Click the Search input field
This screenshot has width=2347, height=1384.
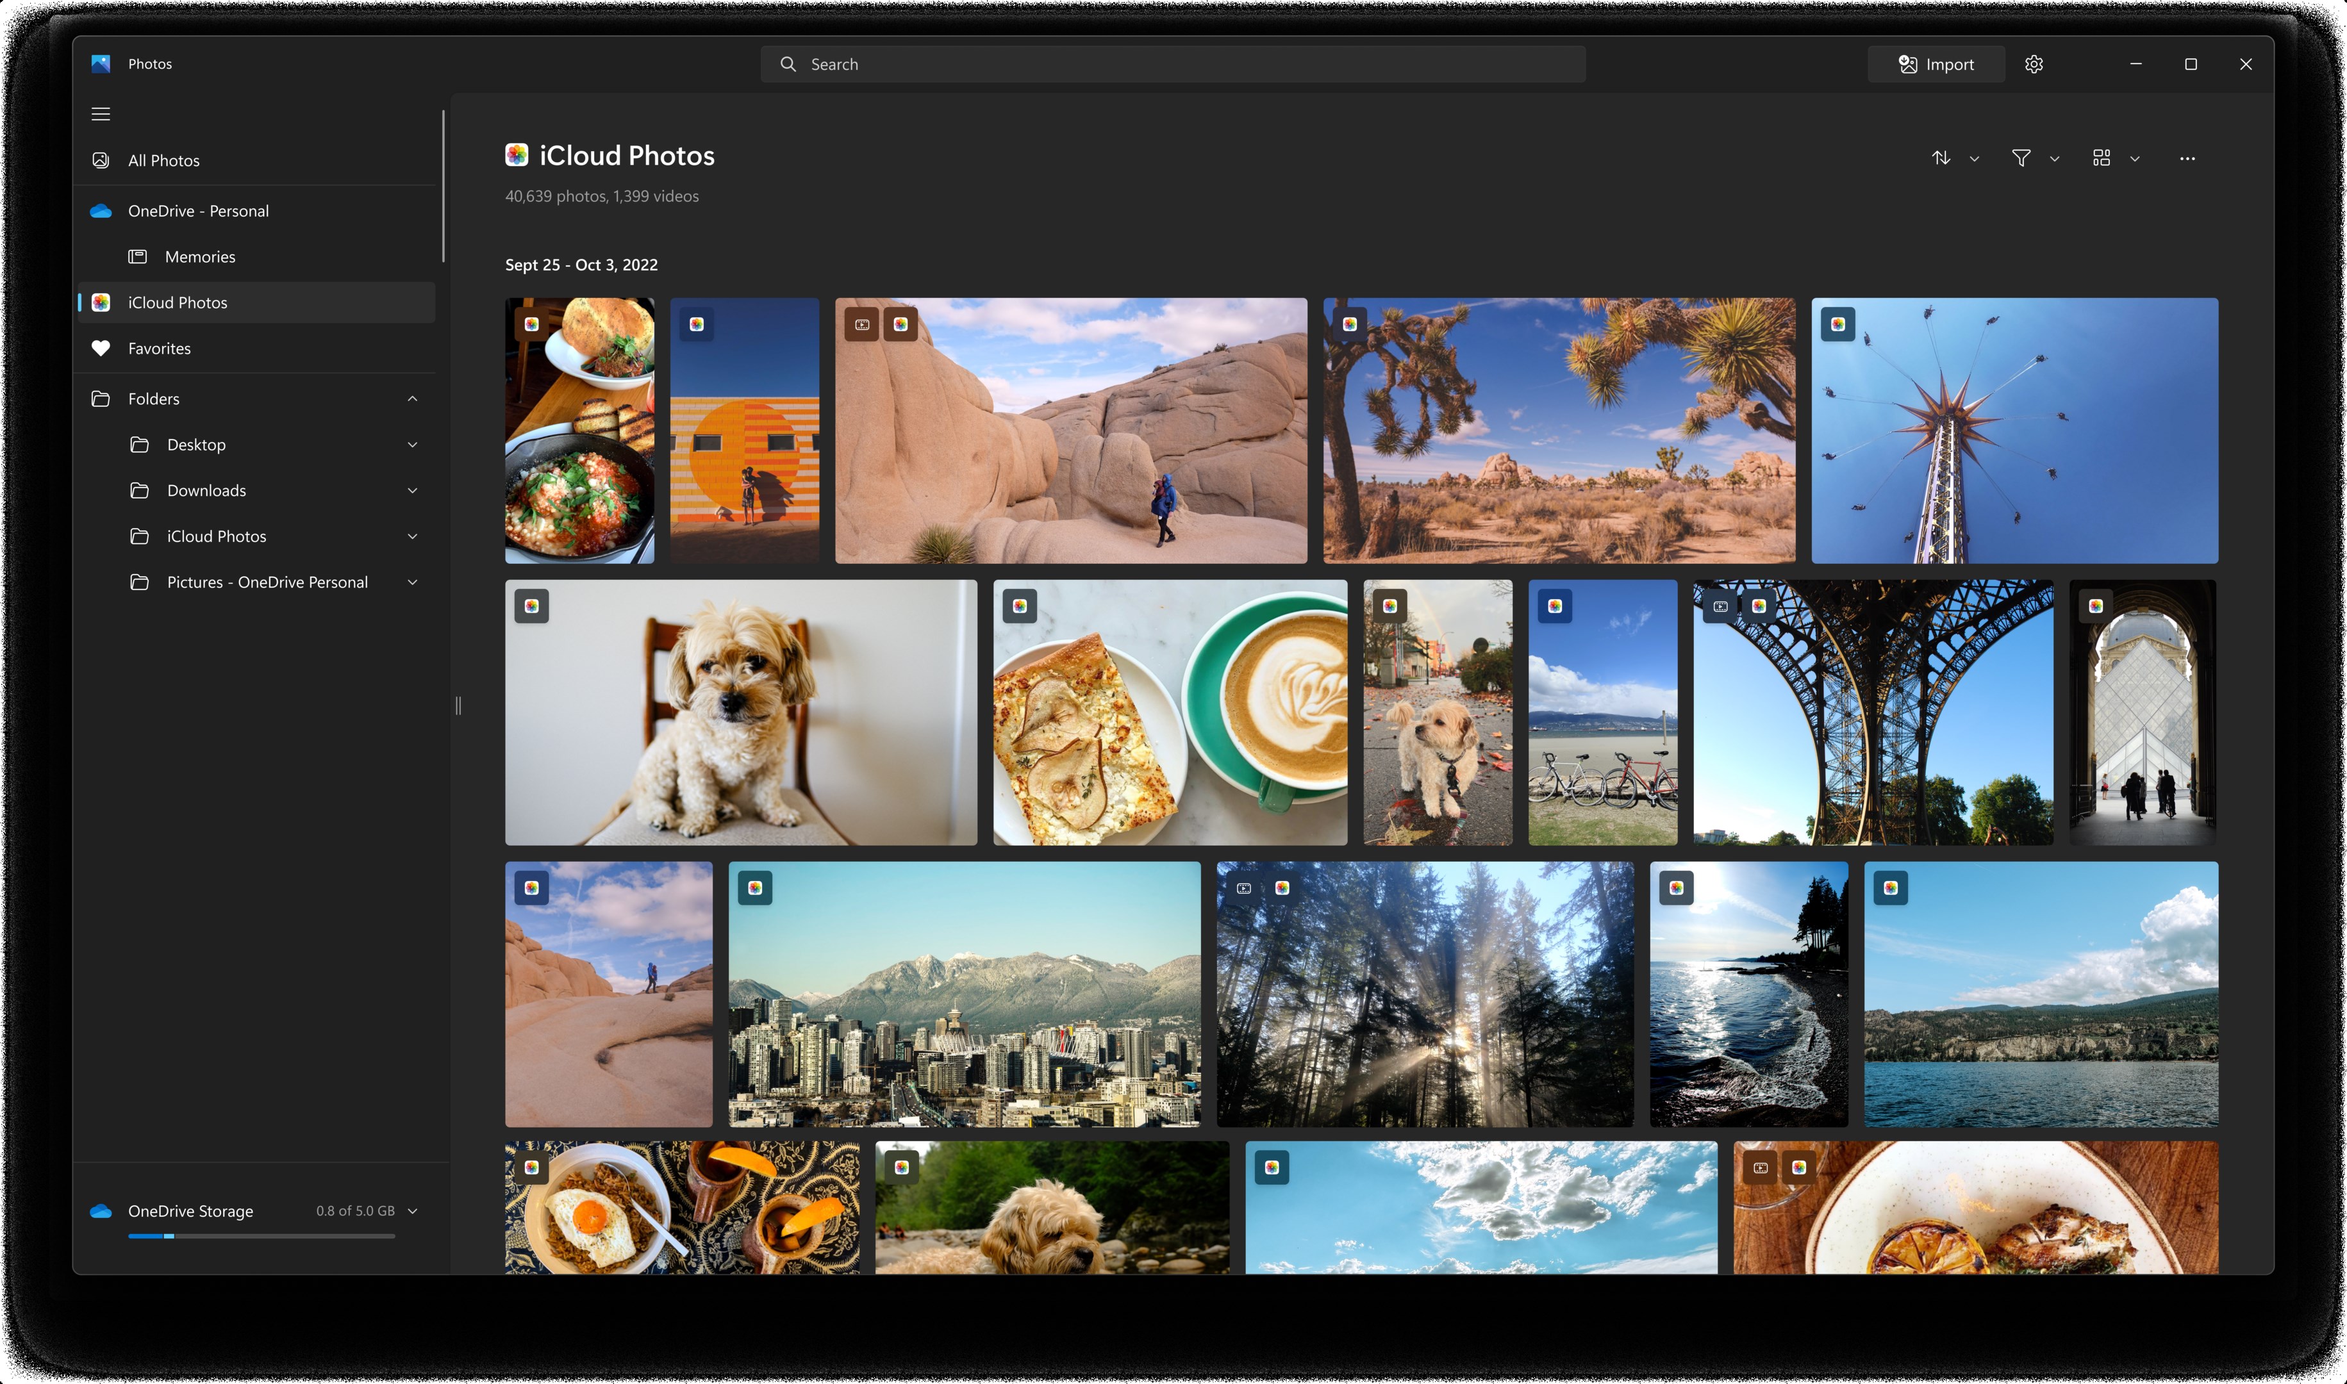coord(1173,63)
